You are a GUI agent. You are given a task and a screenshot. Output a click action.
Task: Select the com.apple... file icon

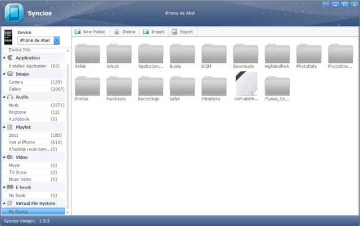246,84
